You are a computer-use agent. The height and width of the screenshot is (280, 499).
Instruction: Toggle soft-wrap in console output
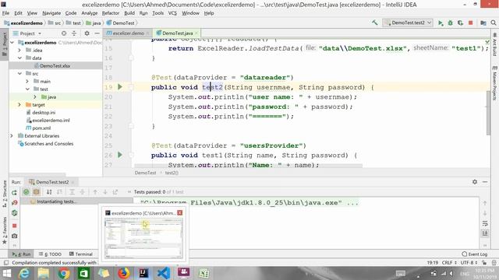485,223
